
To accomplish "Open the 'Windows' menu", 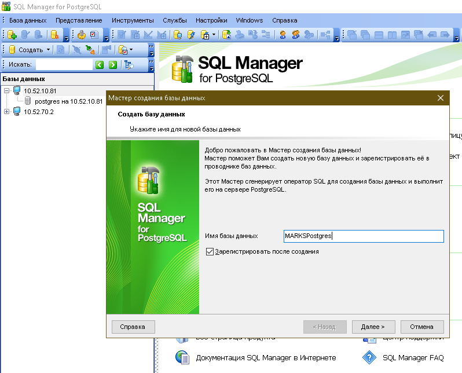I will click(250, 20).
